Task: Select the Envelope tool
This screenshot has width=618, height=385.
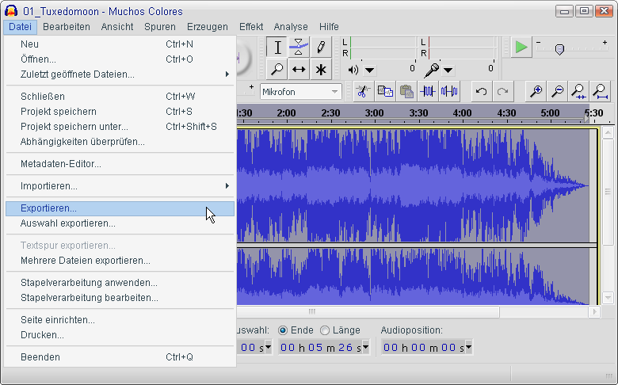Action: coord(299,48)
